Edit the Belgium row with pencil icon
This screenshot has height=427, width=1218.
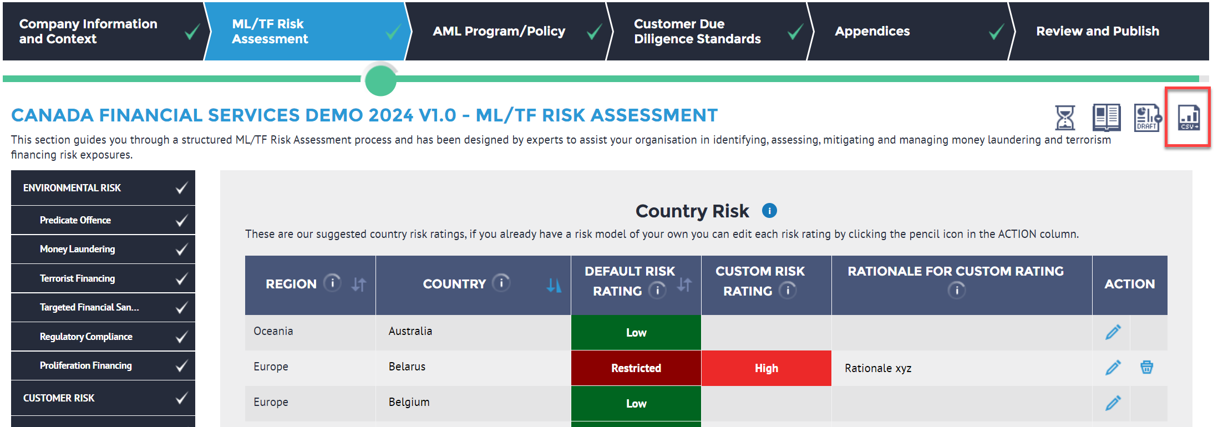click(x=1113, y=403)
